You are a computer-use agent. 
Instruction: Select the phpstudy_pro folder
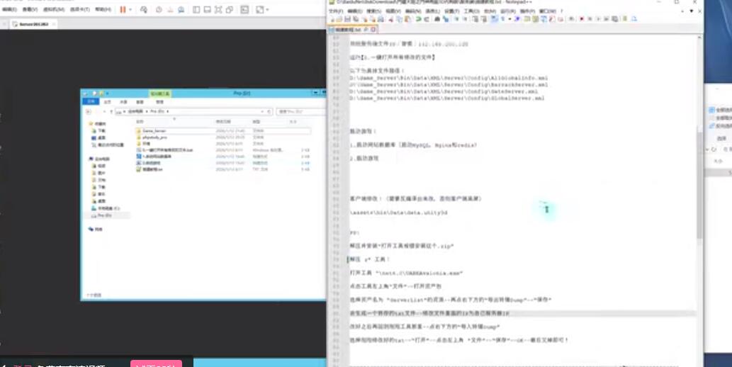[x=154, y=137]
